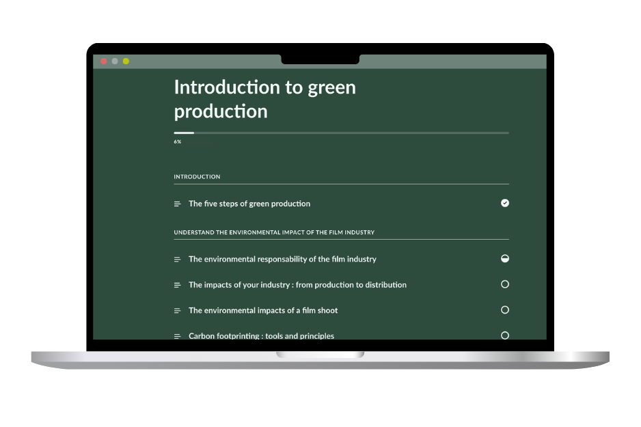Click the empty status circle for 'Carbon footprinting'
The height and width of the screenshot is (427, 641).
click(x=505, y=335)
